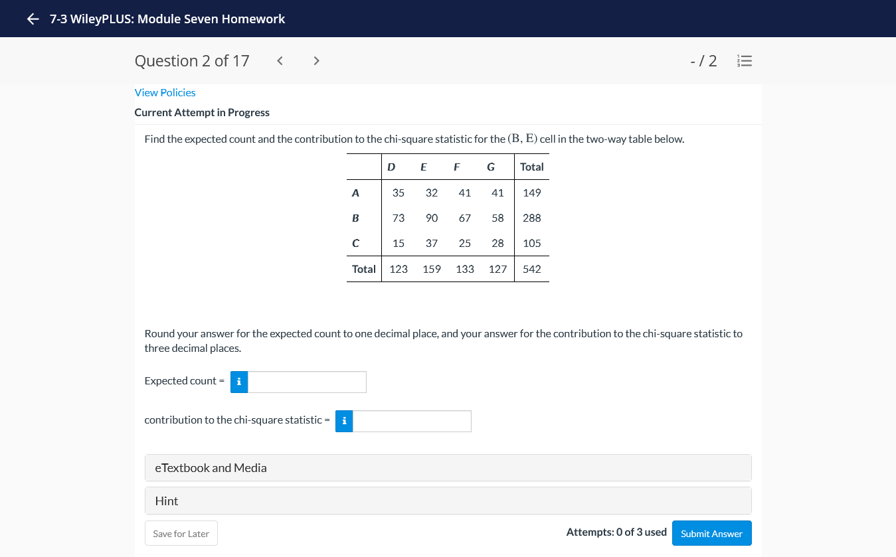896x557 pixels.
Task: Click the Question 2 of 17 label
Action: tap(192, 60)
